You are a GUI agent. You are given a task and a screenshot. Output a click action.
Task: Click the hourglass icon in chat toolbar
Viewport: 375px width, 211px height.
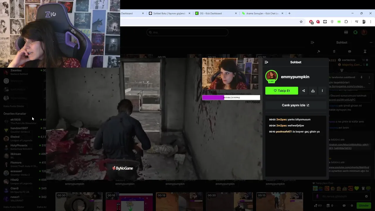click(365, 51)
